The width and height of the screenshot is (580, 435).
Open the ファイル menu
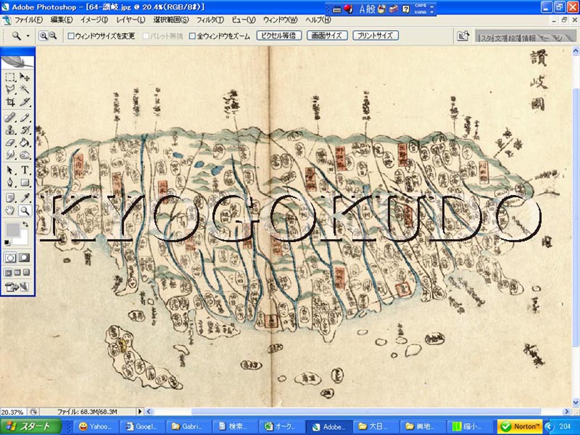(28, 20)
